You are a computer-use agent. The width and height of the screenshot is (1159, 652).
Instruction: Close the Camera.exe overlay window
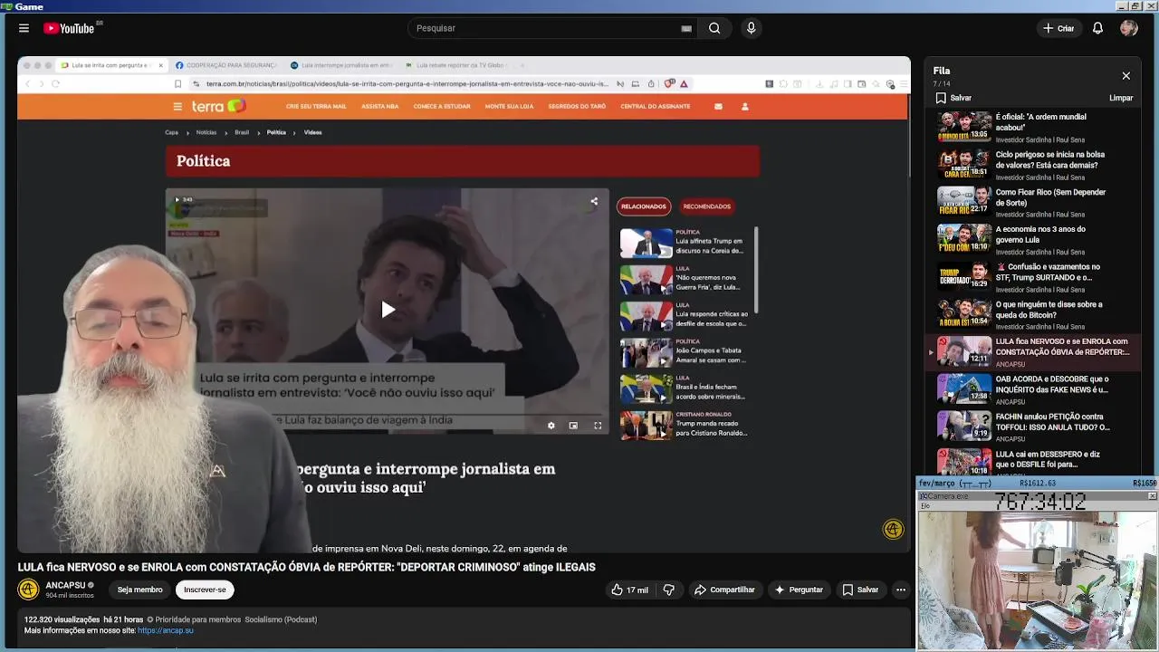pyautogui.click(x=1152, y=495)
